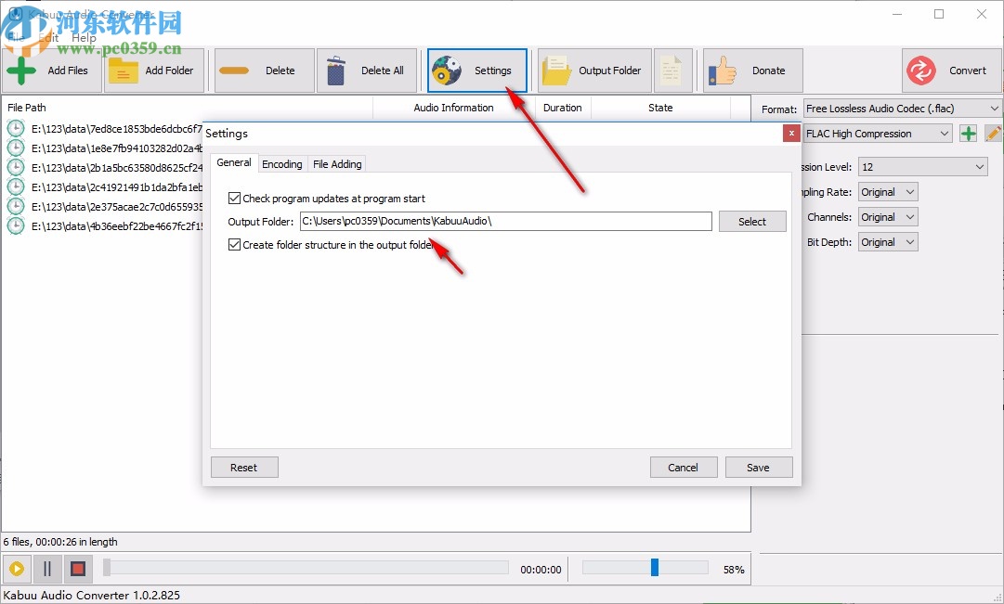Open the Format dropdown
Screen dimensions: 1004x604
[x=902, y=109]
